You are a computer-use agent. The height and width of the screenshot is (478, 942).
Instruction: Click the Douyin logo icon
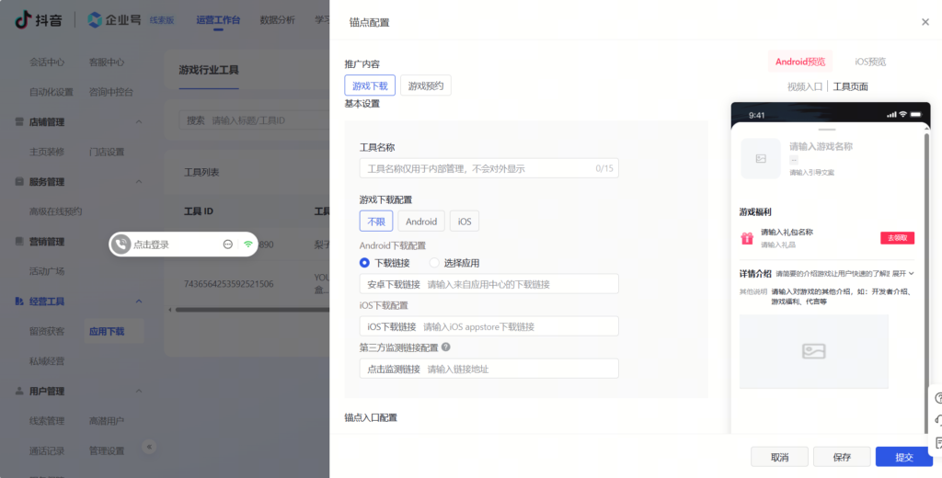pos(22,20)
